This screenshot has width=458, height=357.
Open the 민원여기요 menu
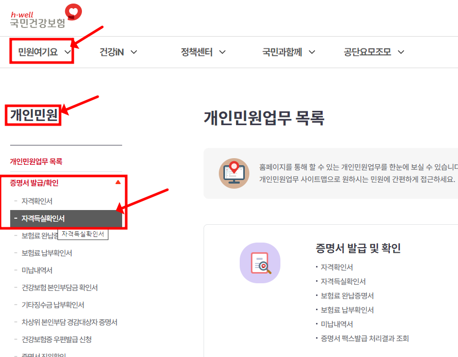[x=38, y=52]
